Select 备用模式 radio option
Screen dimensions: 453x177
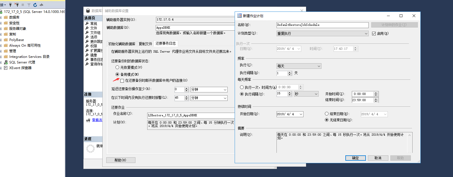click(117, 74)
